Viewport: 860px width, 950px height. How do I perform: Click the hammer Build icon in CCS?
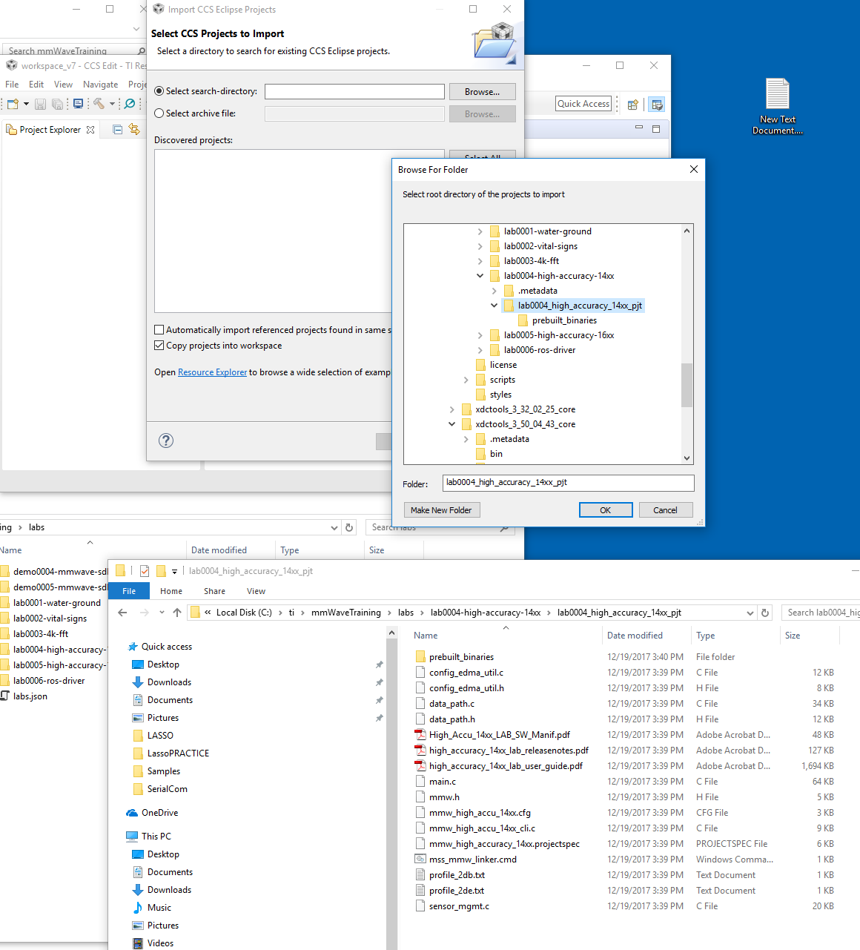[x=99, y=104]
